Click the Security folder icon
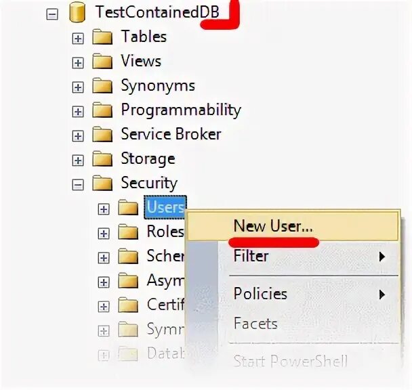This screenshot has height=390, width=412. (x=102, y=183)
